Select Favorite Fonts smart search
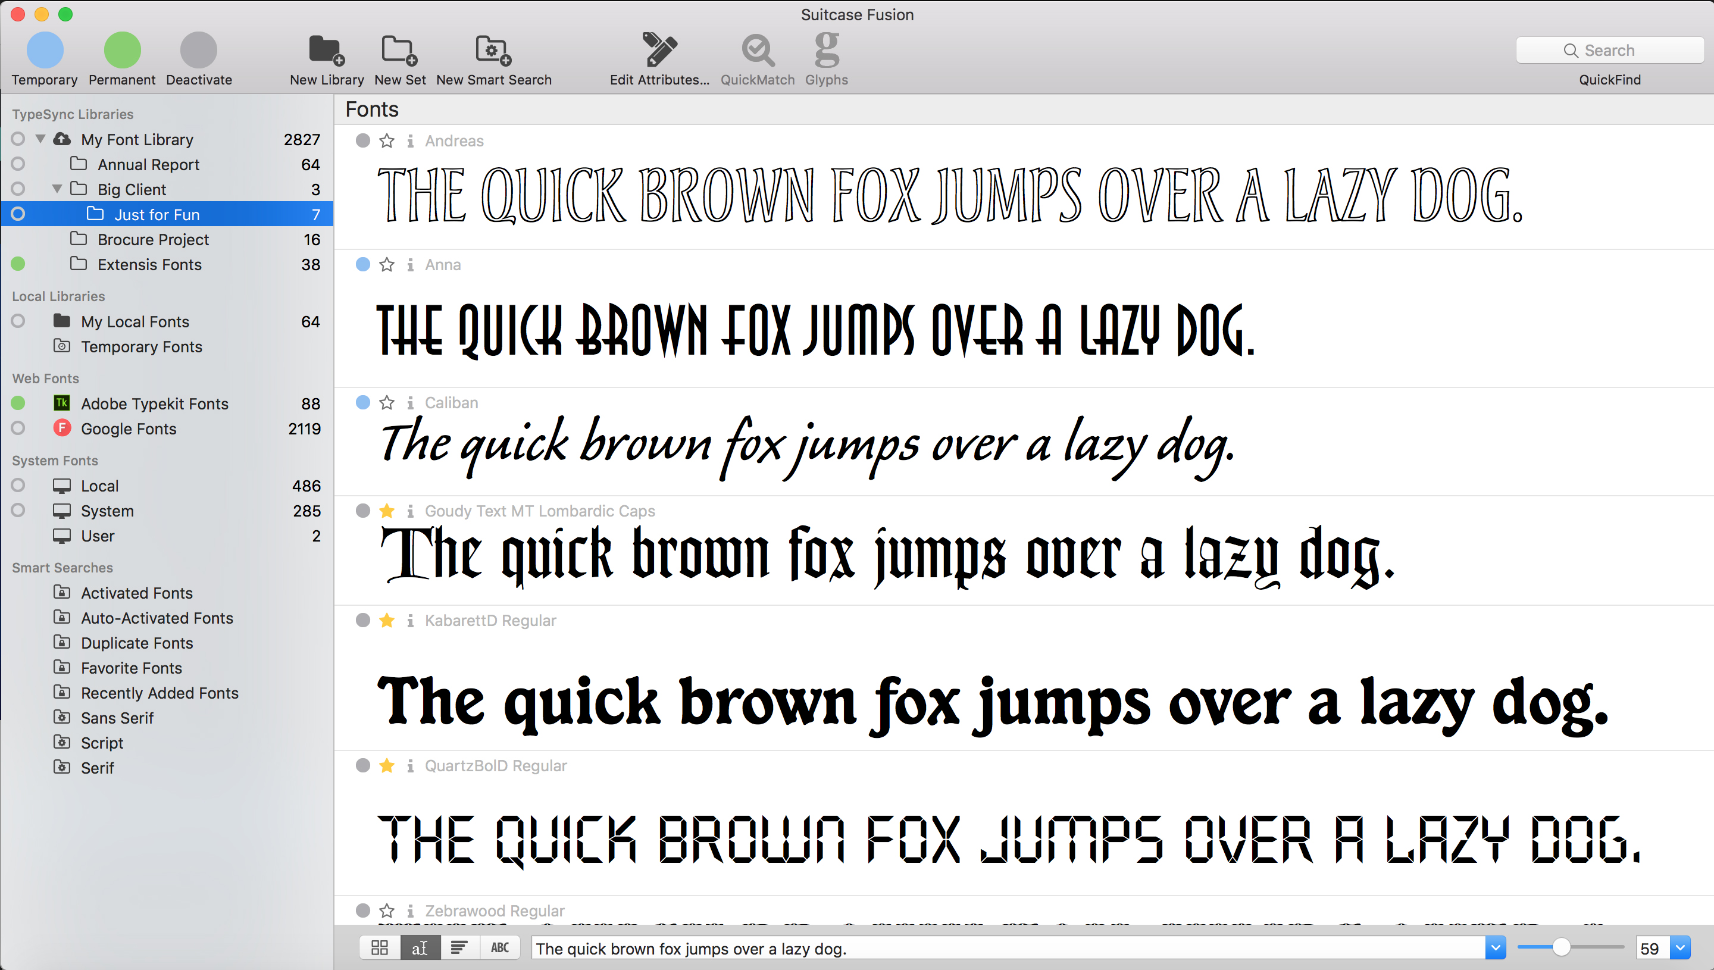The image size is (1714, 970). pos(132,668)
